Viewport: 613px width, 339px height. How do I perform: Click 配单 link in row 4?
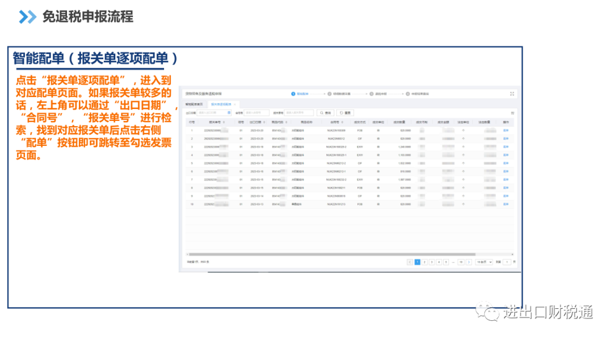pos(506,155)
